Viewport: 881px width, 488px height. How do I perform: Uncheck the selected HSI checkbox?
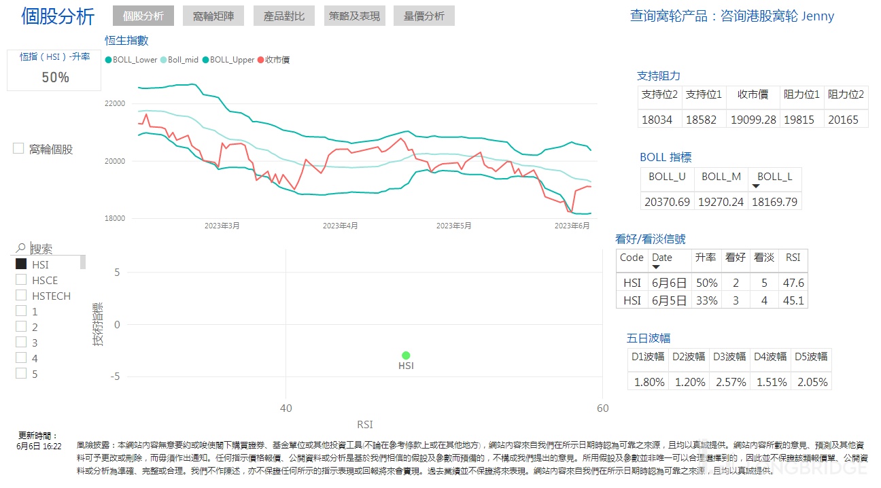(21, 264)
